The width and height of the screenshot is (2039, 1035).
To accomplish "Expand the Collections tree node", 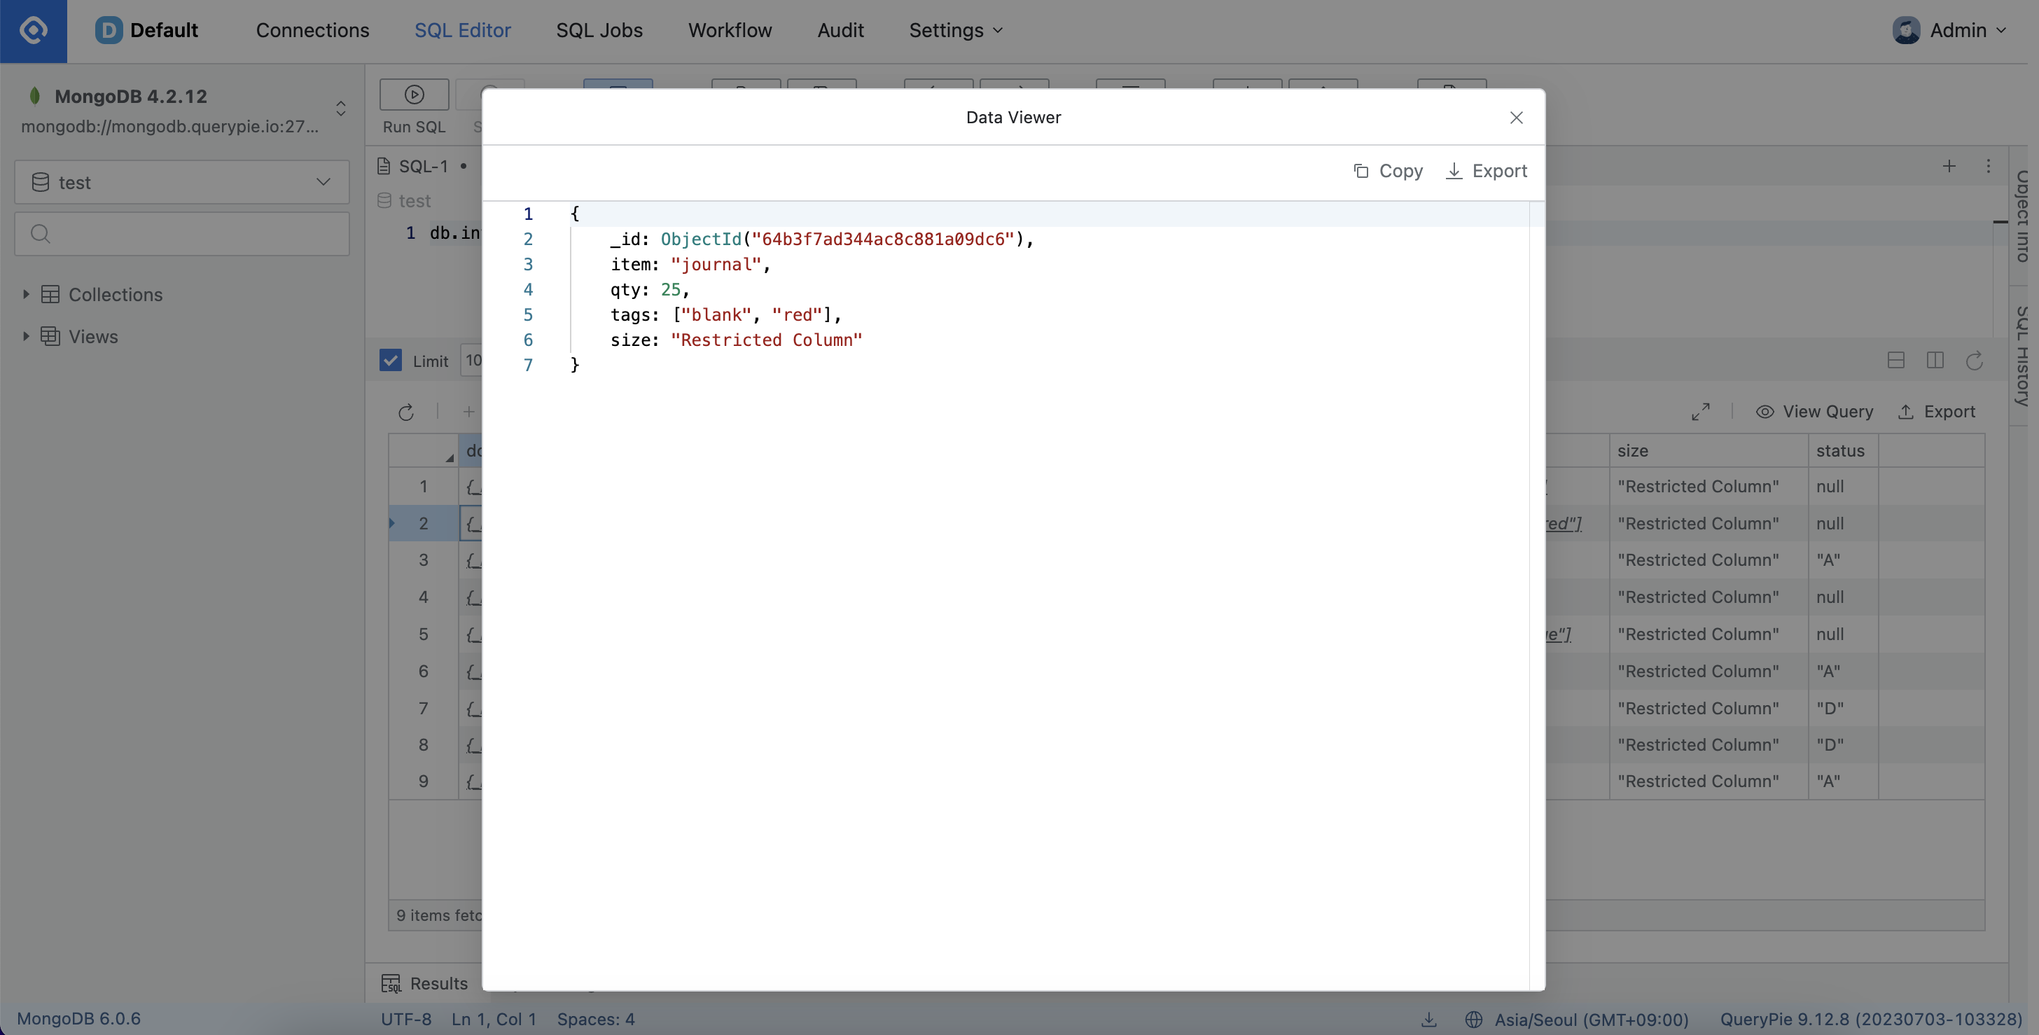I will tap(25, 295).
